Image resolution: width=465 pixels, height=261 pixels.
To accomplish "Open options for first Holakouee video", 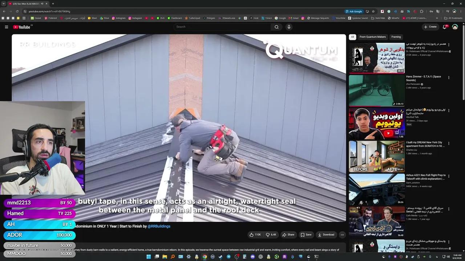I will [449, 45].
